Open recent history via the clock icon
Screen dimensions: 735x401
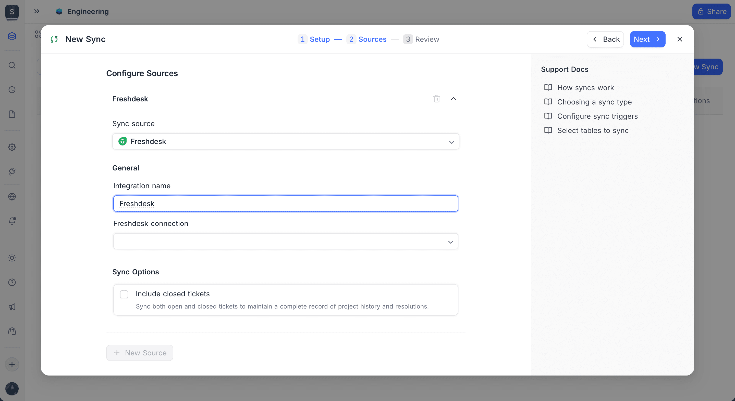tap(12, 89)
